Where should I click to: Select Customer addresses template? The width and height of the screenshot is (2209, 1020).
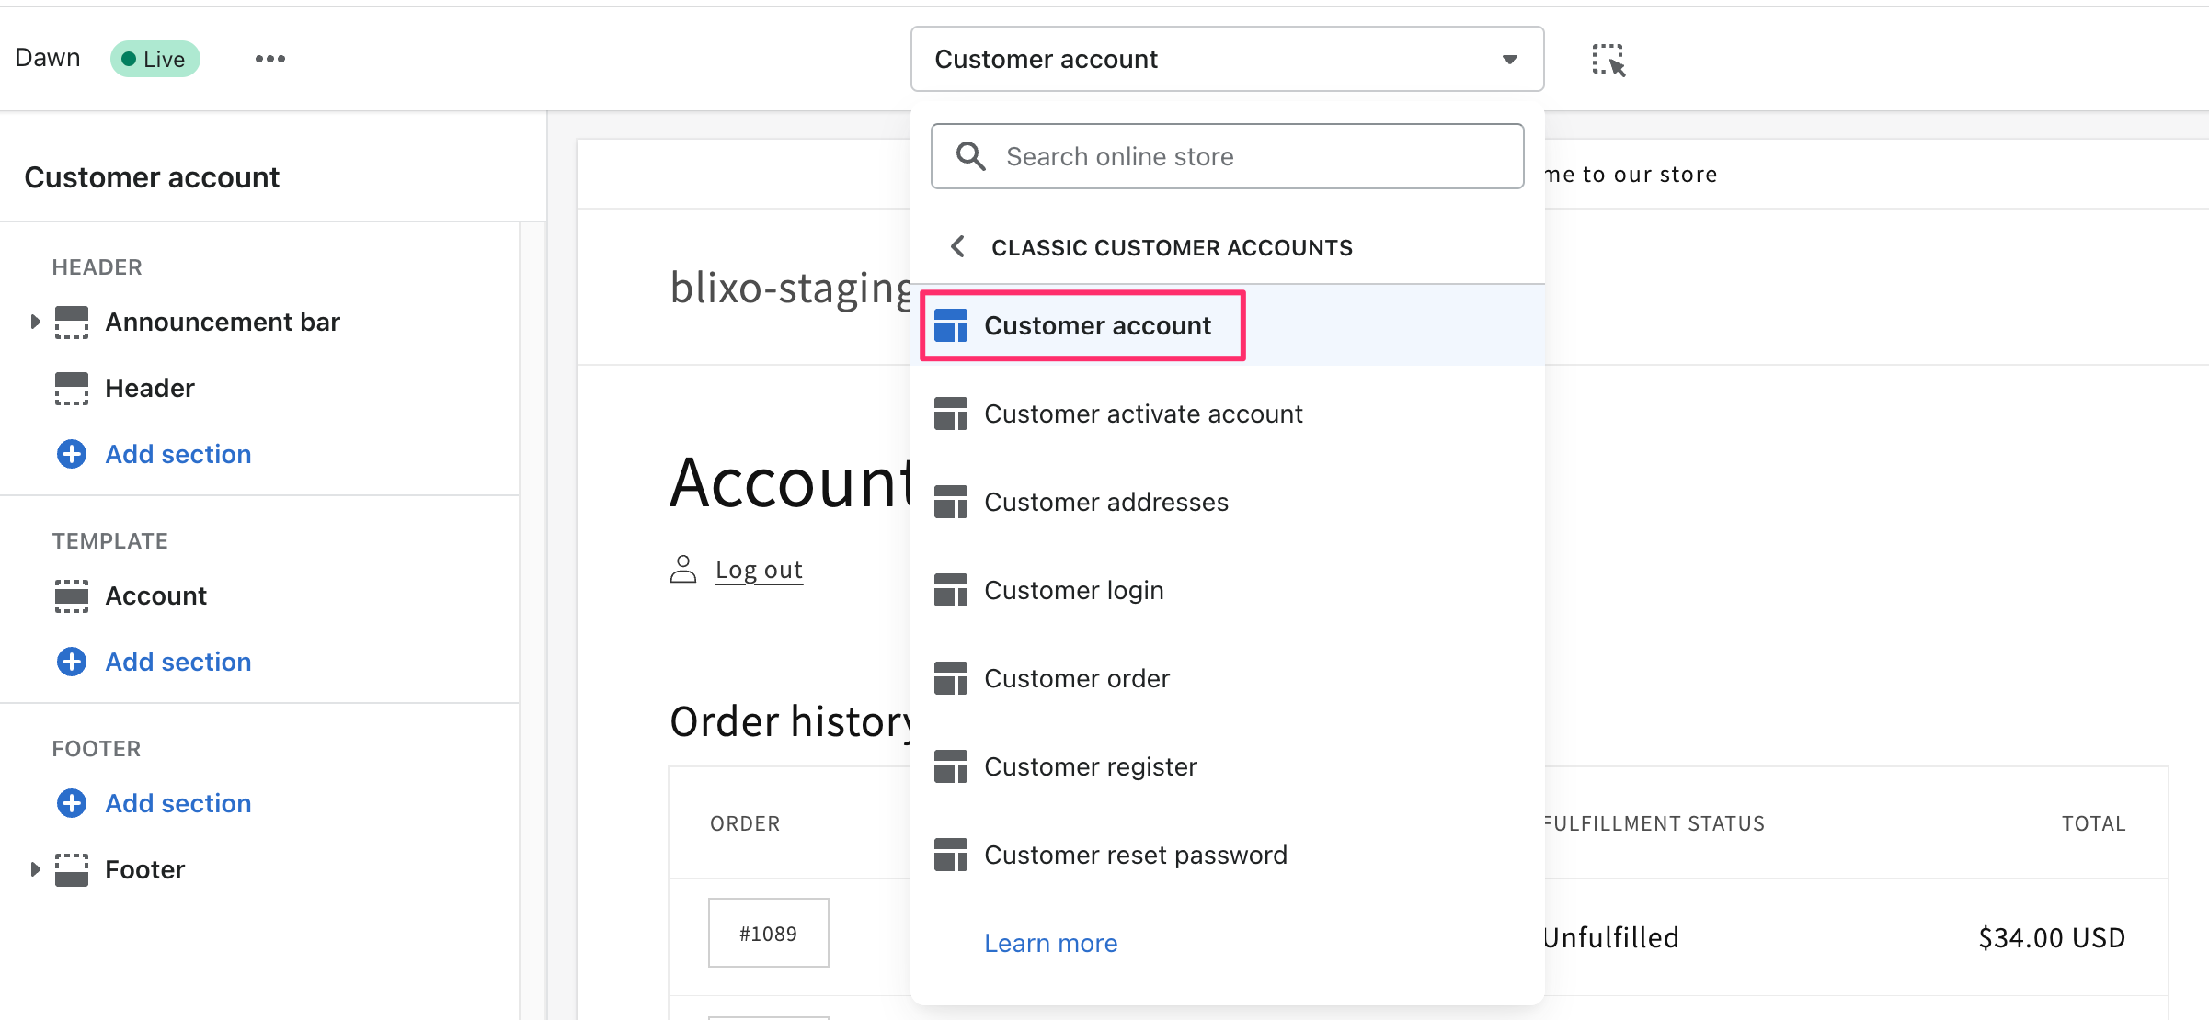(x=1105, y=502)
